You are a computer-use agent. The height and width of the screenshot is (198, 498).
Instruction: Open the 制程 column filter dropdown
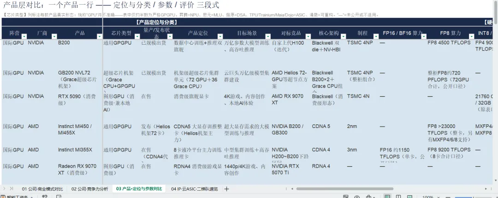point(375,36)
